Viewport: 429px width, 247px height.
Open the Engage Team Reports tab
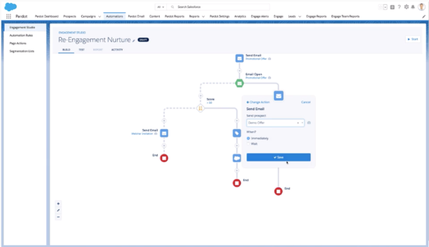[345, 16]
